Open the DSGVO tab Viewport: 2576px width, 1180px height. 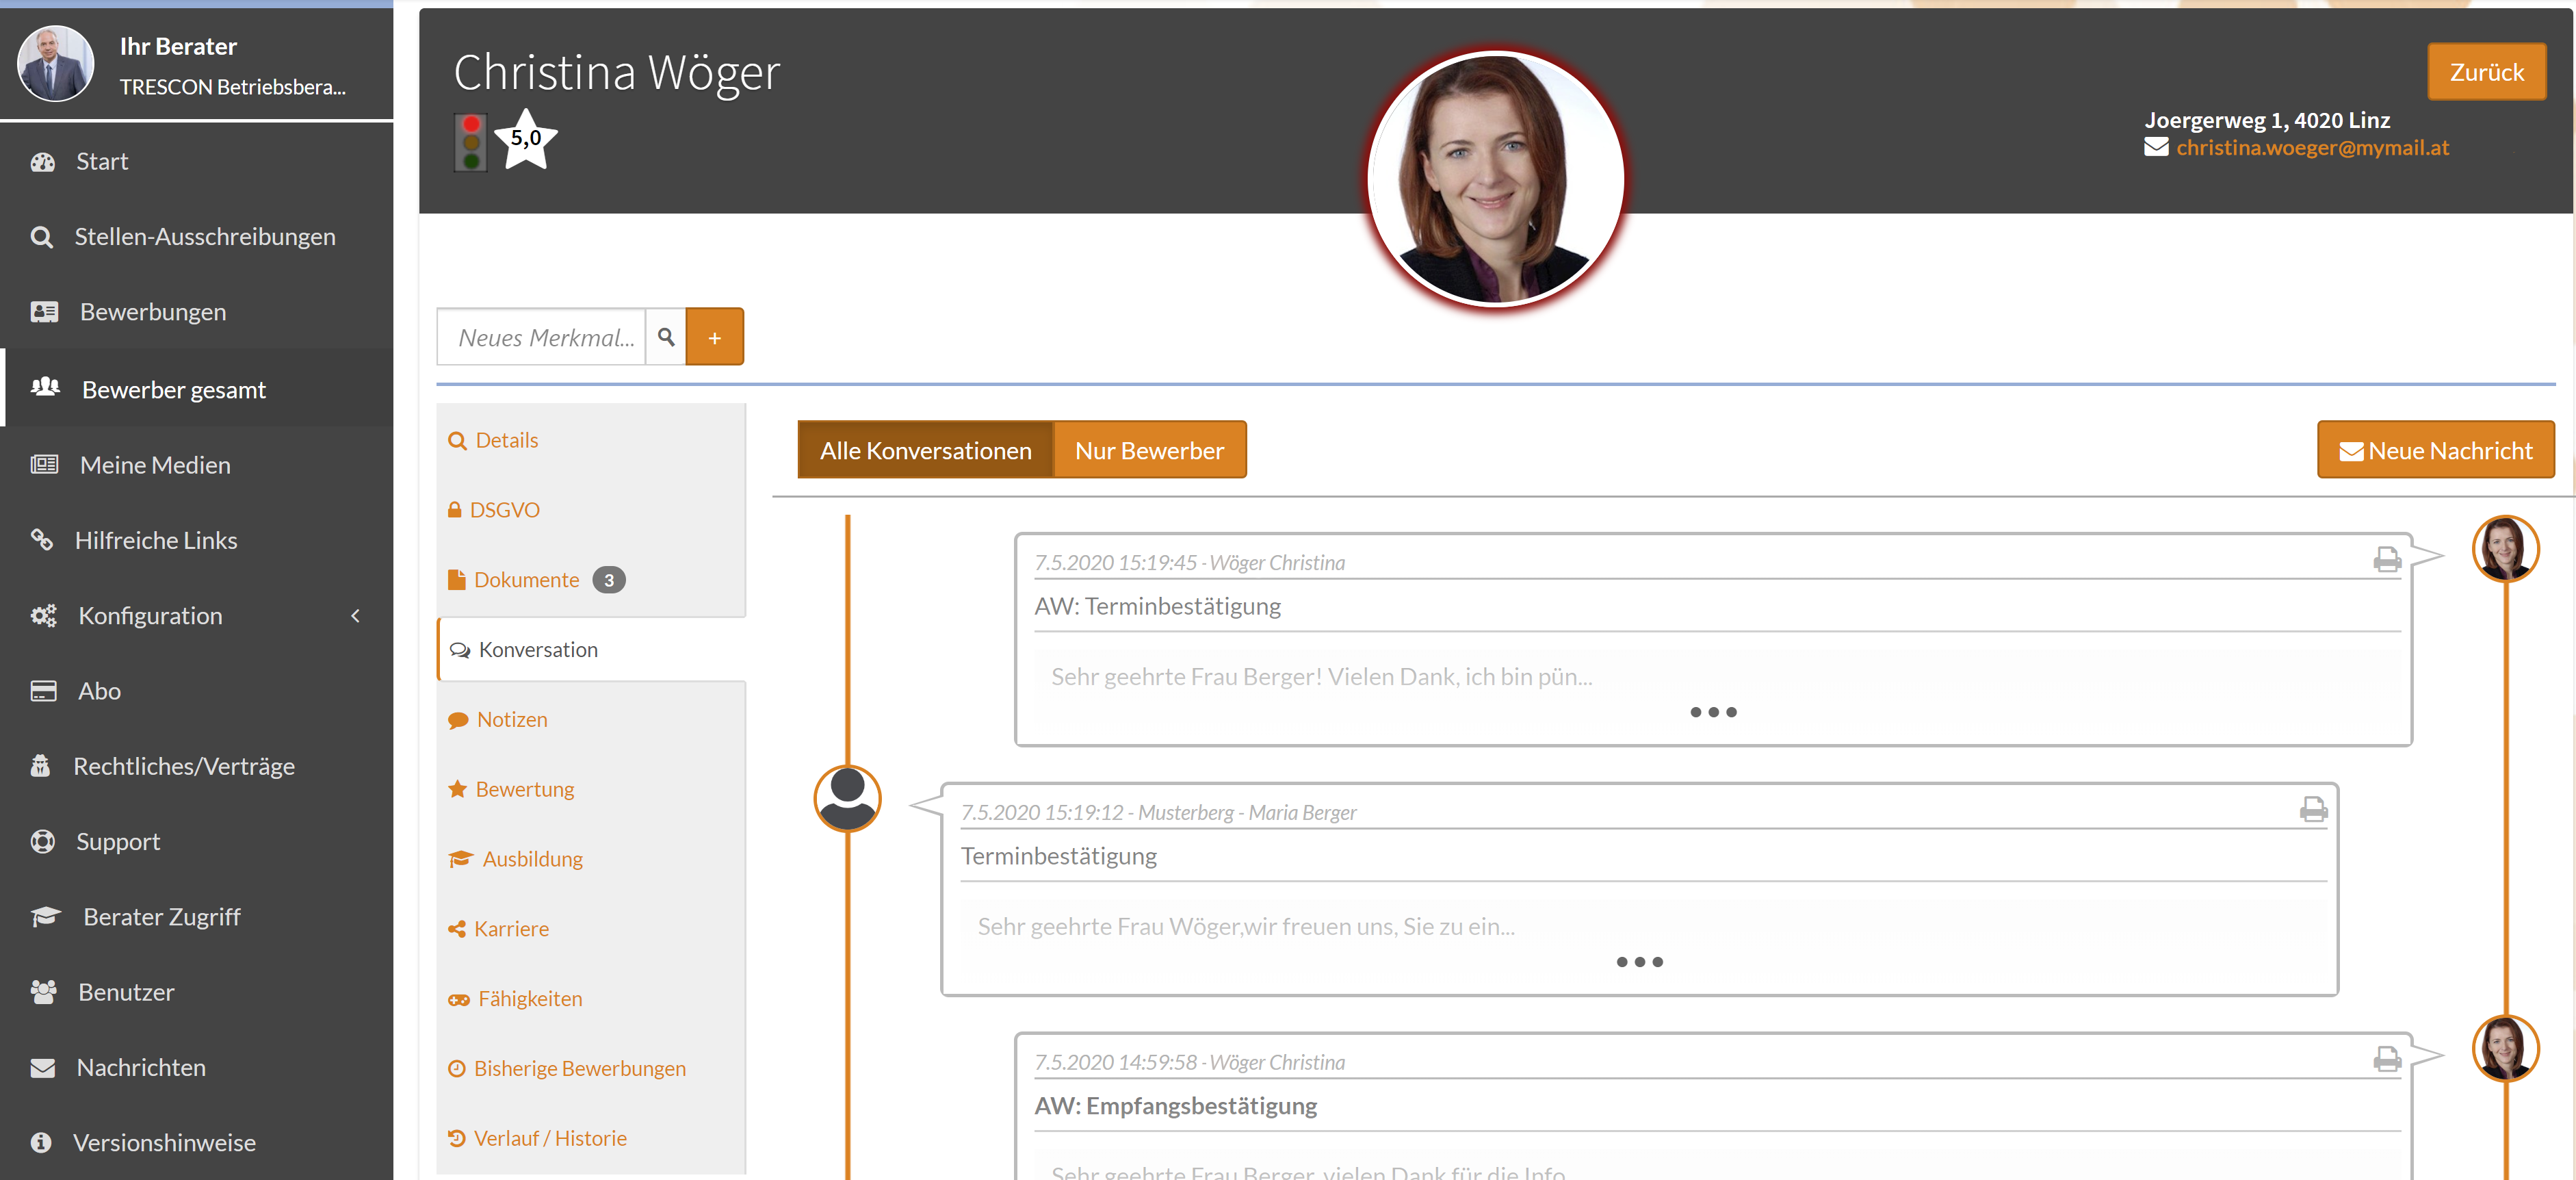click(x=591, y=510)
